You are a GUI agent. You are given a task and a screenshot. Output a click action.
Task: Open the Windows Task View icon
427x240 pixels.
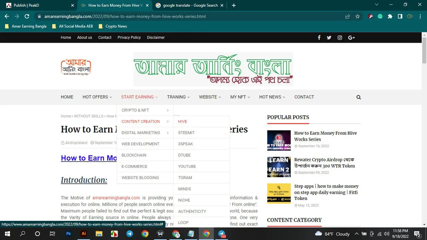[52, 234]
